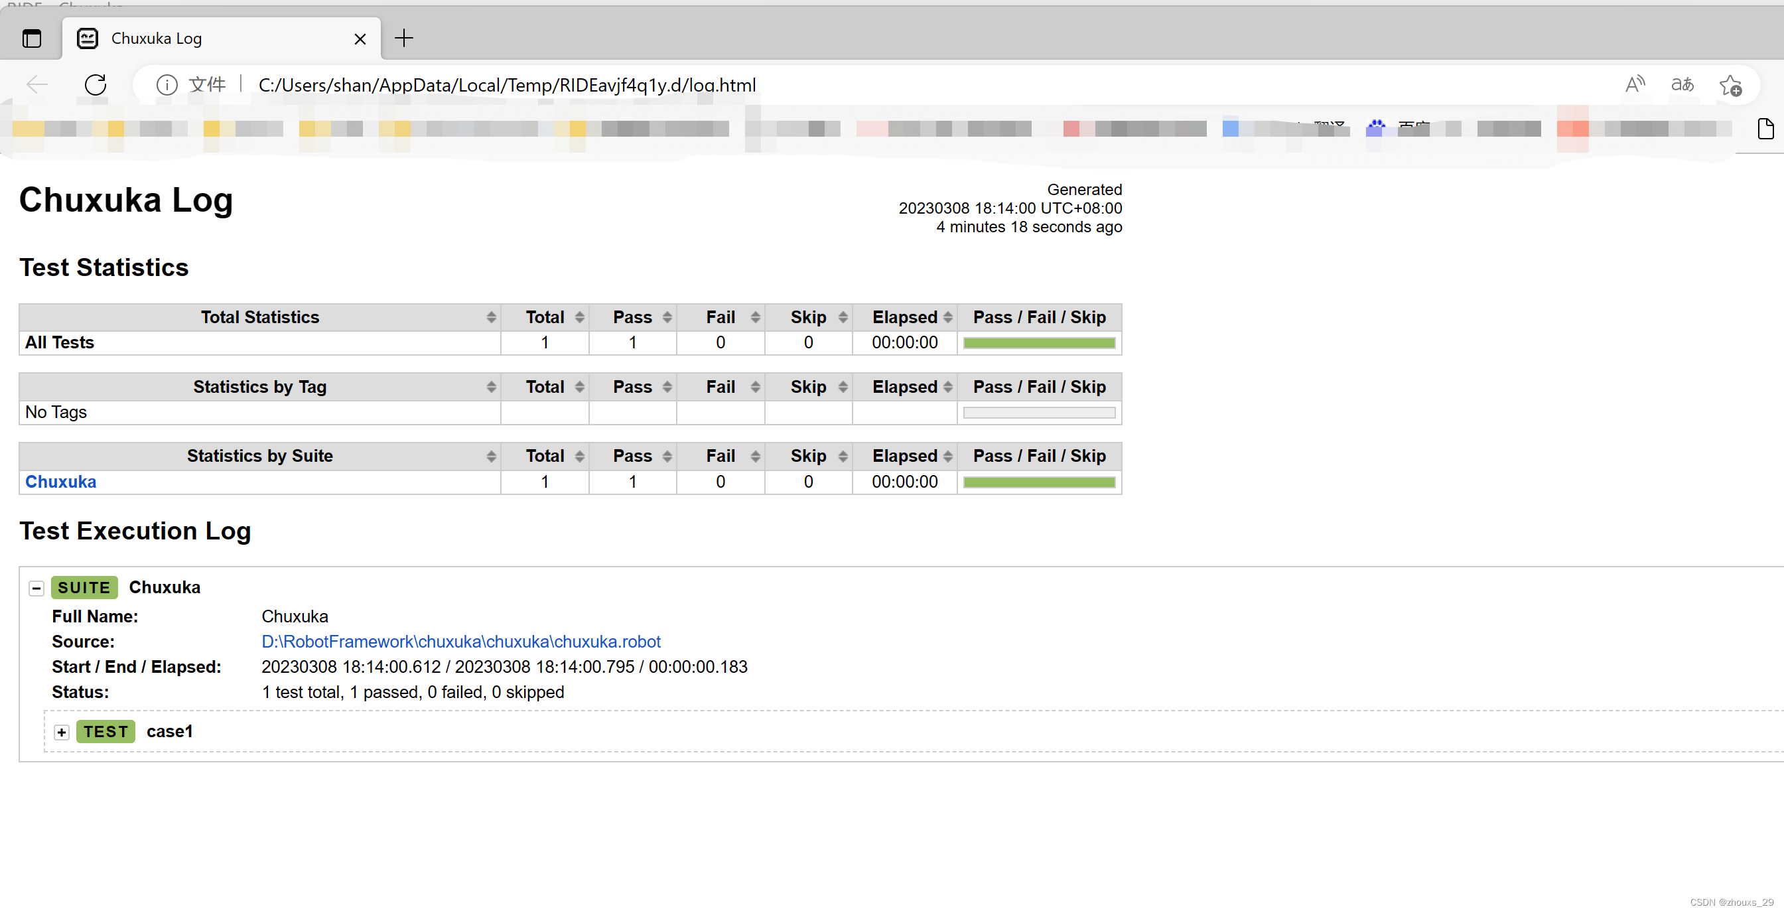Open a new tab with plus icon

404,38
